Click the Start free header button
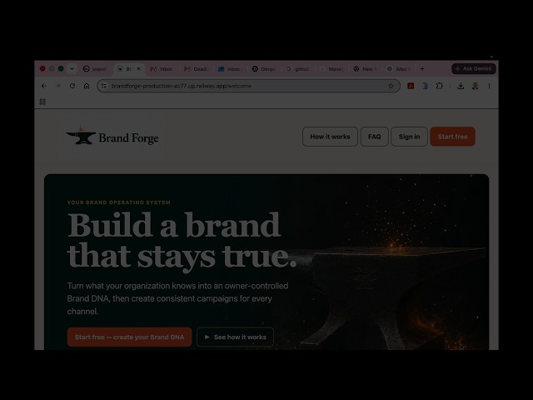 tap(452, 137)
